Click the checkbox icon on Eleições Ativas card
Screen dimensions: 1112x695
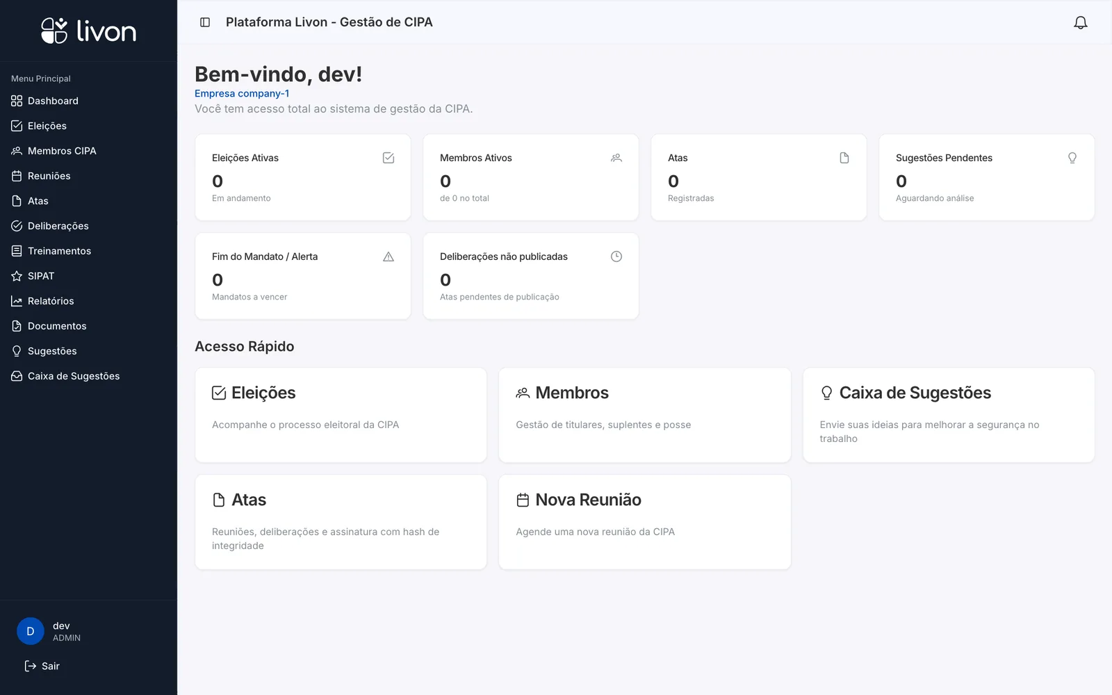click(389, 158)
